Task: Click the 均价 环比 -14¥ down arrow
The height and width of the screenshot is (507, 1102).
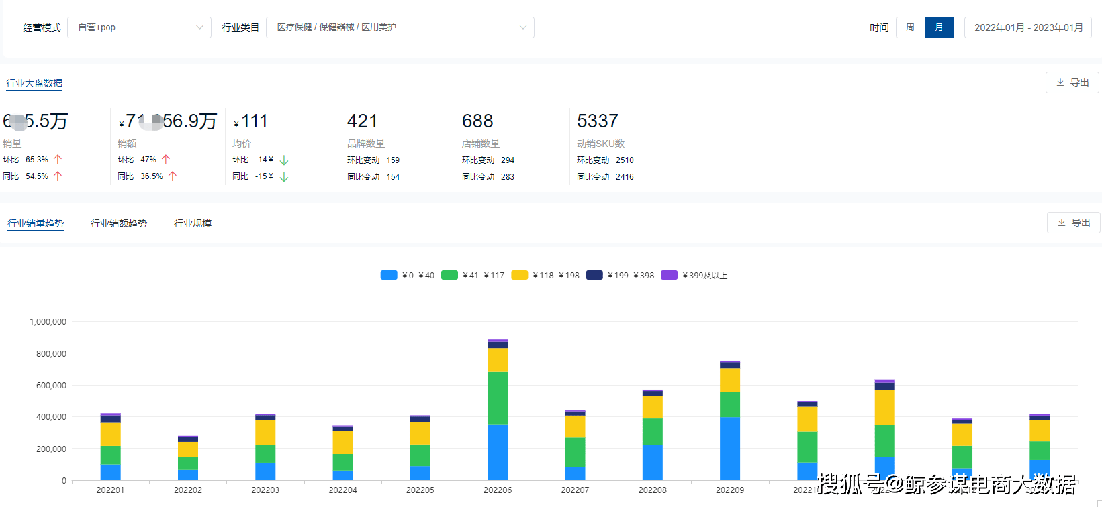Action: pyautogui.click(x=284, y=160)
